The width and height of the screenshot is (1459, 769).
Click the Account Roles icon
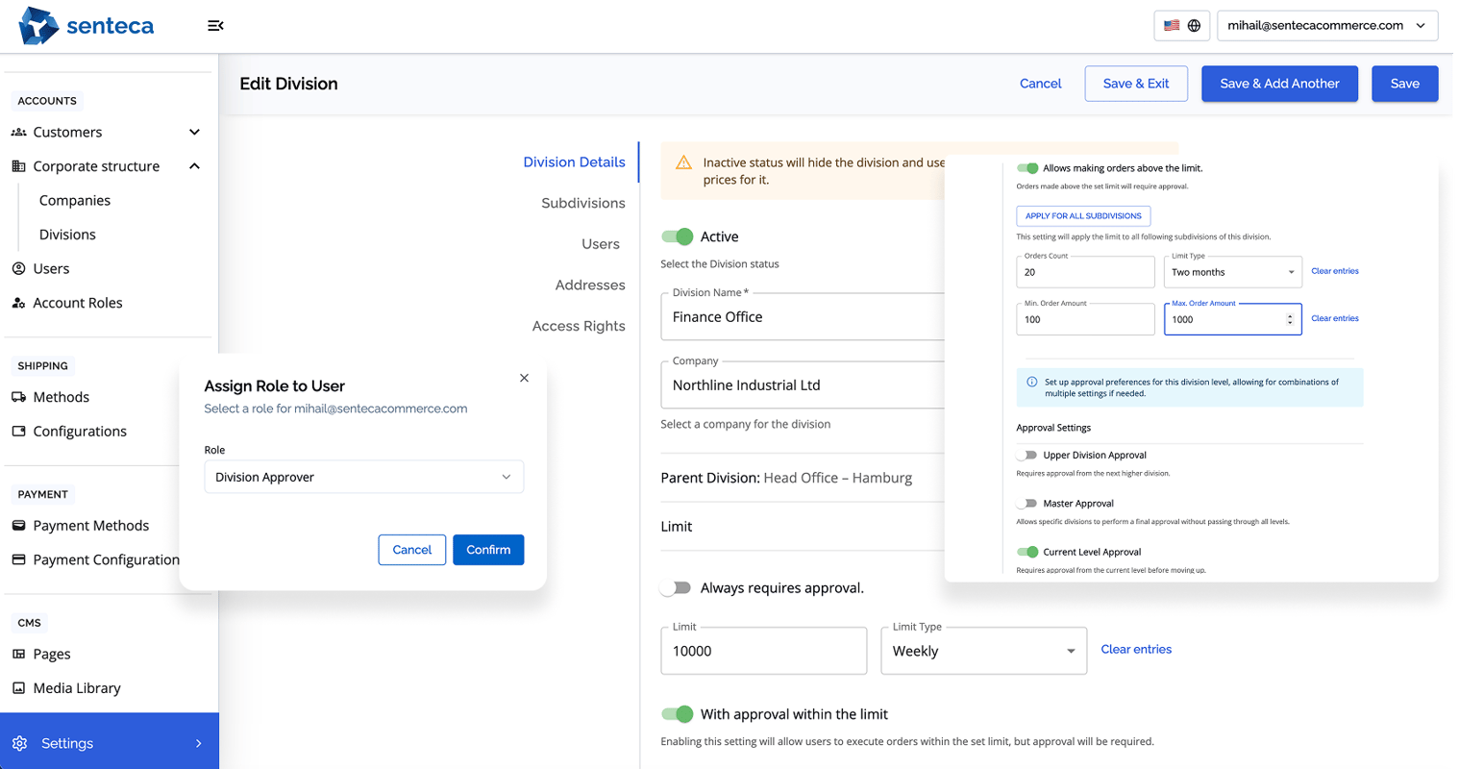pos(18,303)
